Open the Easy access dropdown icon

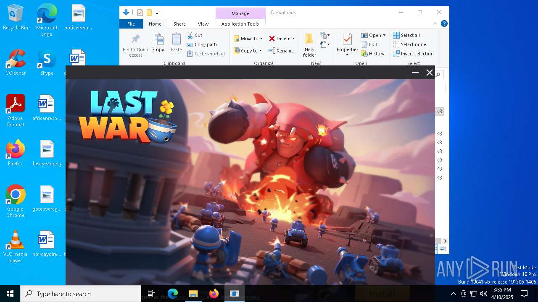[x=324, y=44]
